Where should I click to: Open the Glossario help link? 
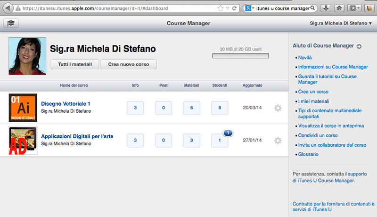point(308,154)
